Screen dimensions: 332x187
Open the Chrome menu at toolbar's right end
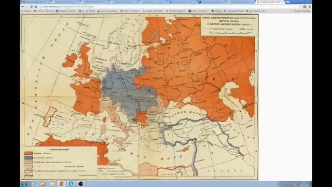click(309, 7)
